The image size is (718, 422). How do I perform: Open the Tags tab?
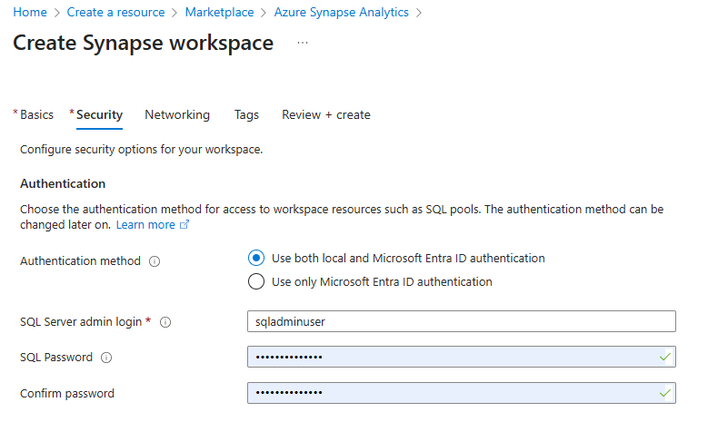point(246,114)
